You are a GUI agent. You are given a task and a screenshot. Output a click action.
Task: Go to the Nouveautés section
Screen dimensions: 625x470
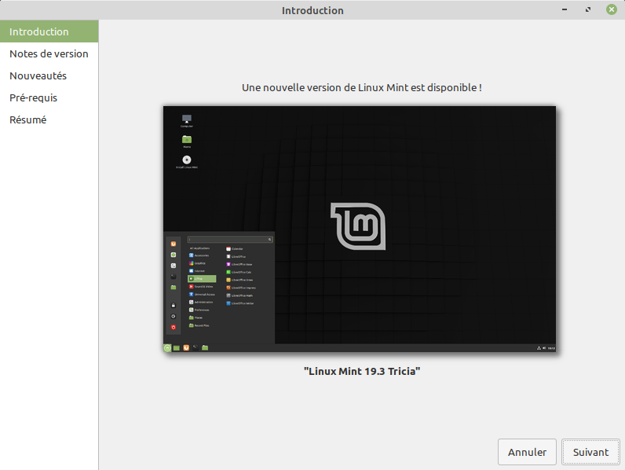pos(38,76)
